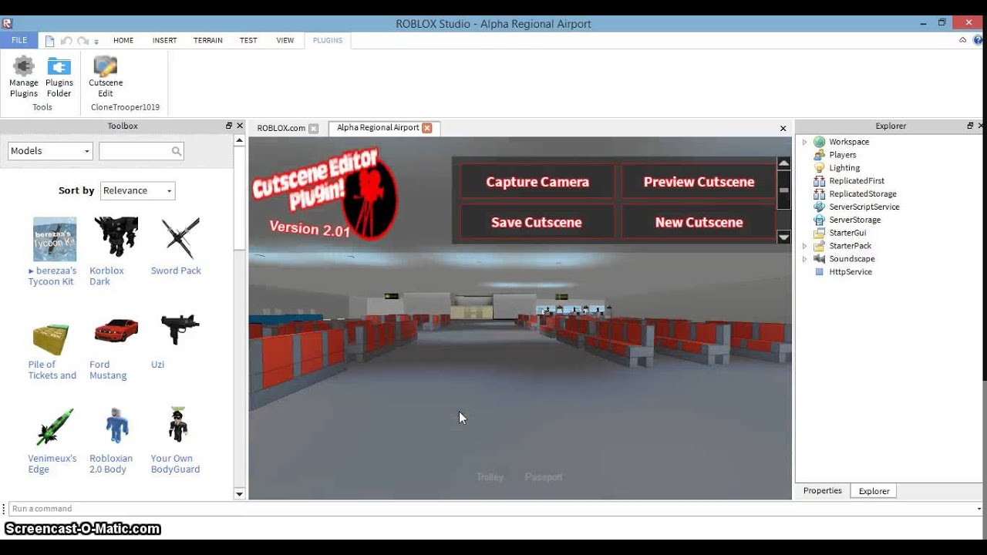Switch to the Properties panel tab

point(823,490)
